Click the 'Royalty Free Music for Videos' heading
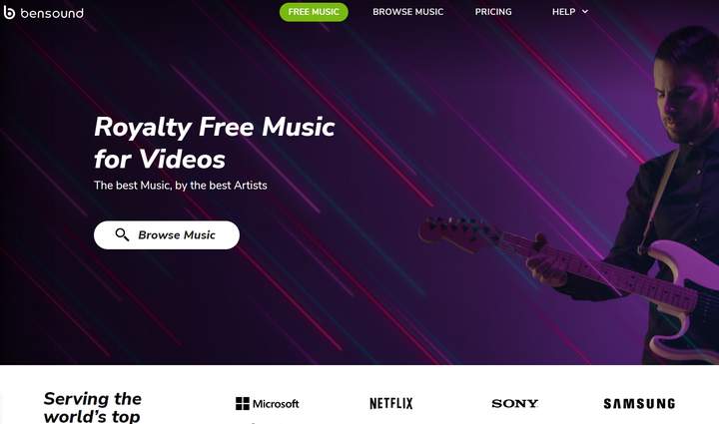Screen dimensions: 719x424 214,143
